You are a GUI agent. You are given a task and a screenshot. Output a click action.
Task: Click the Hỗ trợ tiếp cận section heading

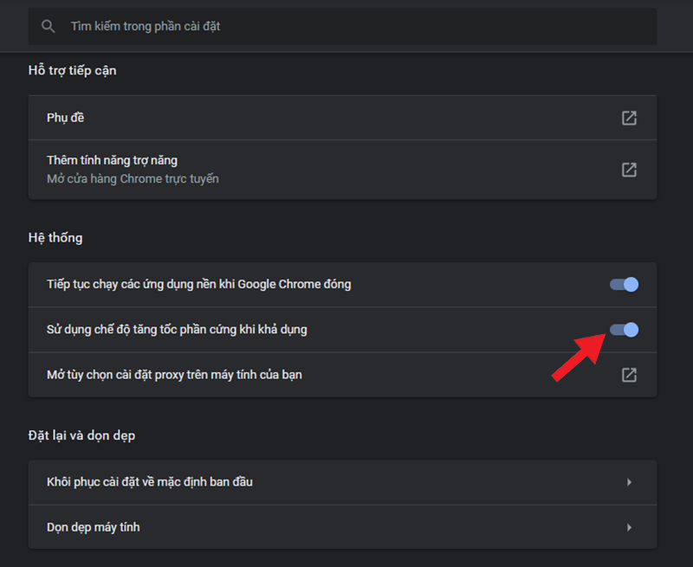point(73,70)
